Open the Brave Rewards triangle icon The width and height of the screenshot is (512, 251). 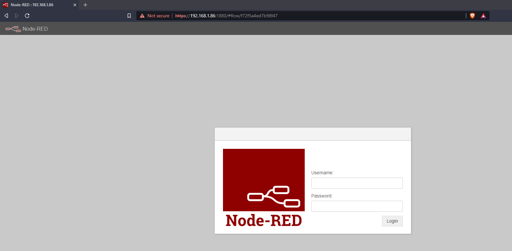pyautogui.click(x=483, y=16)
